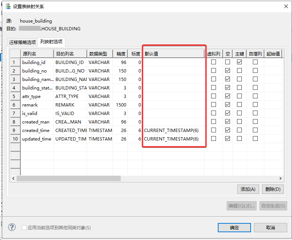Click the help question mark icon
This screenshot has height=240, width=292.
(x=12, y=227)
